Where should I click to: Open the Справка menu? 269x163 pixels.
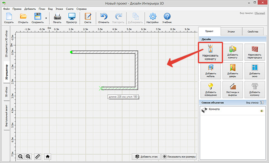[x=82, y=9]
